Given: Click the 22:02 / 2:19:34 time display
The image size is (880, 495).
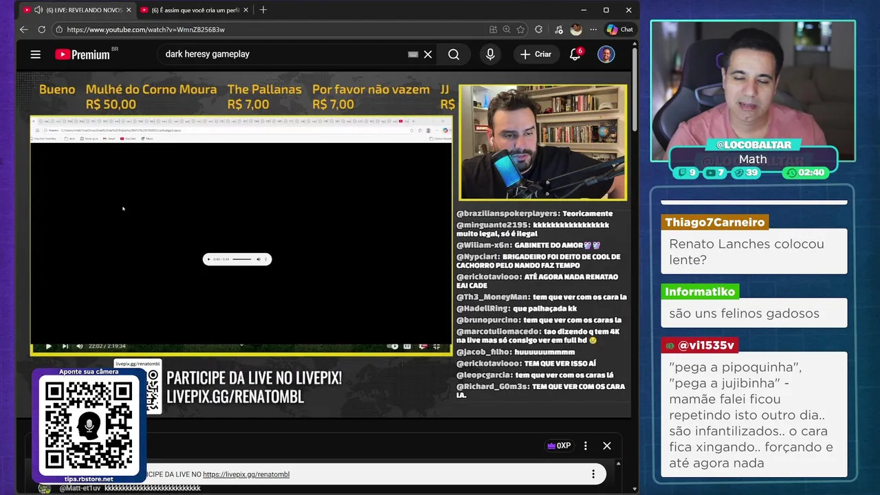Looking at the screenshot, I should [107, 346].
